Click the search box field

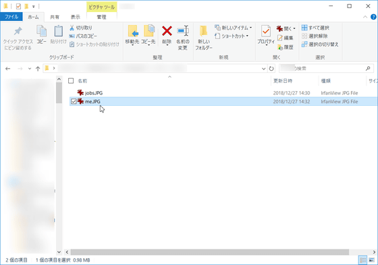click(325, 69)
